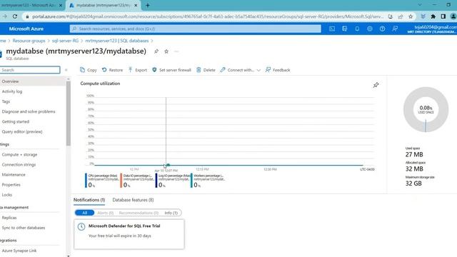The image size is (457, 257).
Task: Click the used space donut chart
Action: coord(426,109)
